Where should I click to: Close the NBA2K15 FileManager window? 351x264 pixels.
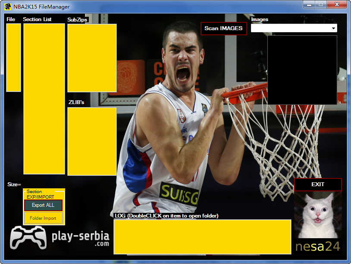(337, 4)
